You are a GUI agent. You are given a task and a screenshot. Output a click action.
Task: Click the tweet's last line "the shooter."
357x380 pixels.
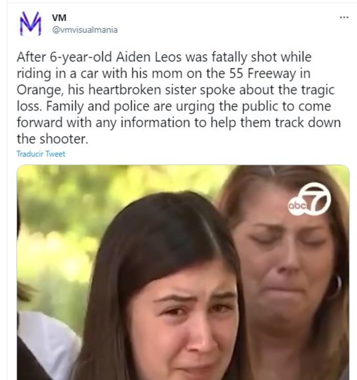[53, 139]
